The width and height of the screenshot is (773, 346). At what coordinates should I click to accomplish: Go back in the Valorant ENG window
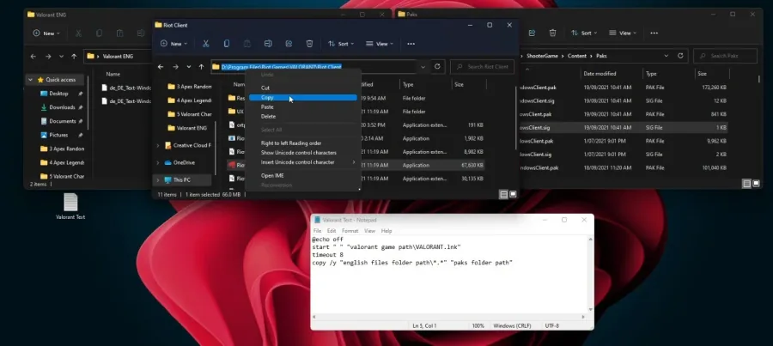pyautogui.click(x=33, y=56)
